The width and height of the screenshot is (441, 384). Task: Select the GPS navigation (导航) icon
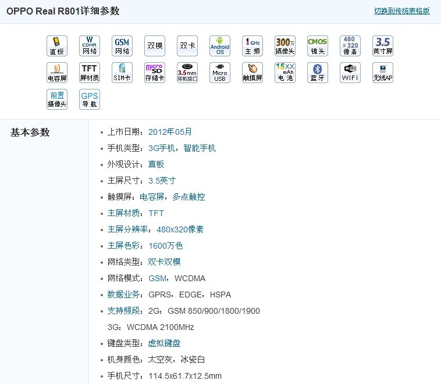click(x=90, y=99)
